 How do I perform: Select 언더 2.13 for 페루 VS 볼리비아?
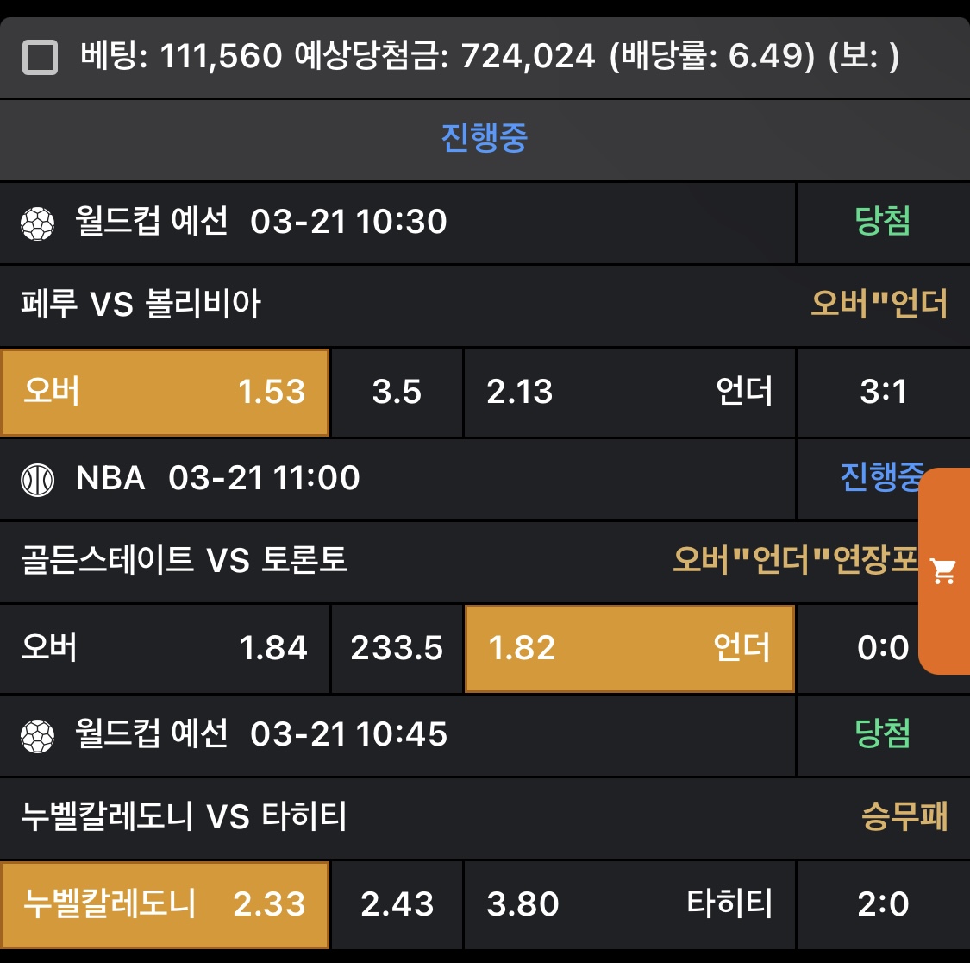pos(629,392)
